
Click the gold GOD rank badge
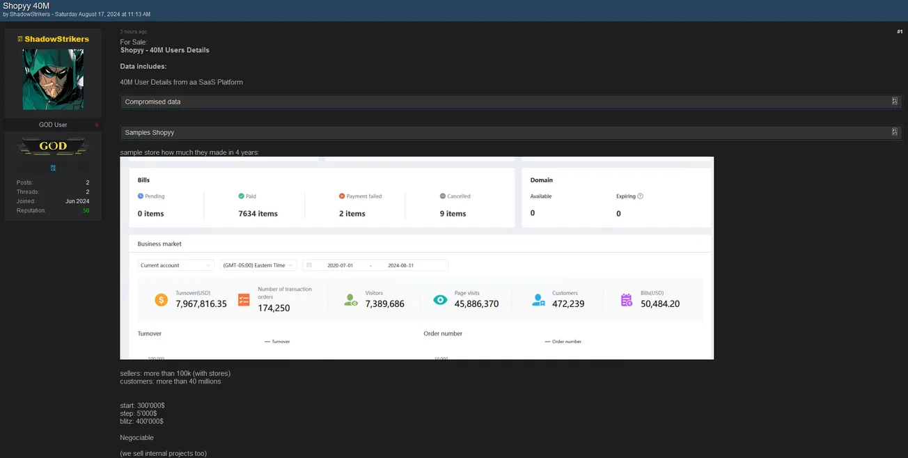(53, 146)
